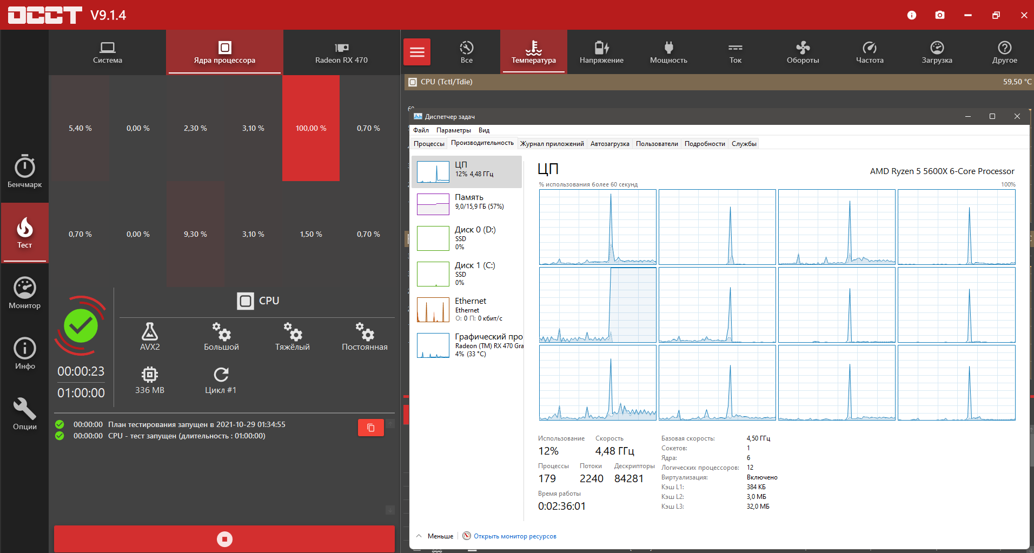Copy the test log with red button
Screen dimensions: 1034x553
pyautogui.click(x=371, y=428)
